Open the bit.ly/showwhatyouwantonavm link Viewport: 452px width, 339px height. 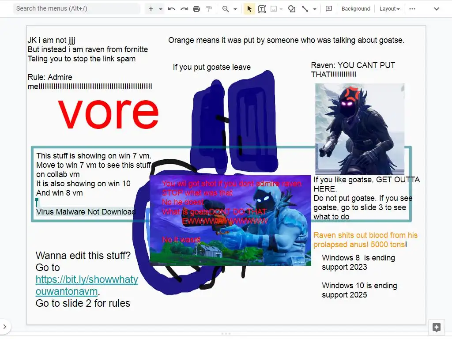(x=87, y=286)
